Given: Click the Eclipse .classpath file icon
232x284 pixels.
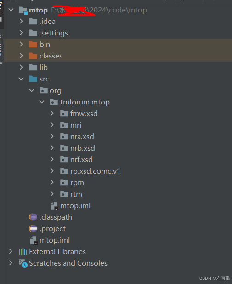Looking at the screenshot, I should [x=33, y=217].
